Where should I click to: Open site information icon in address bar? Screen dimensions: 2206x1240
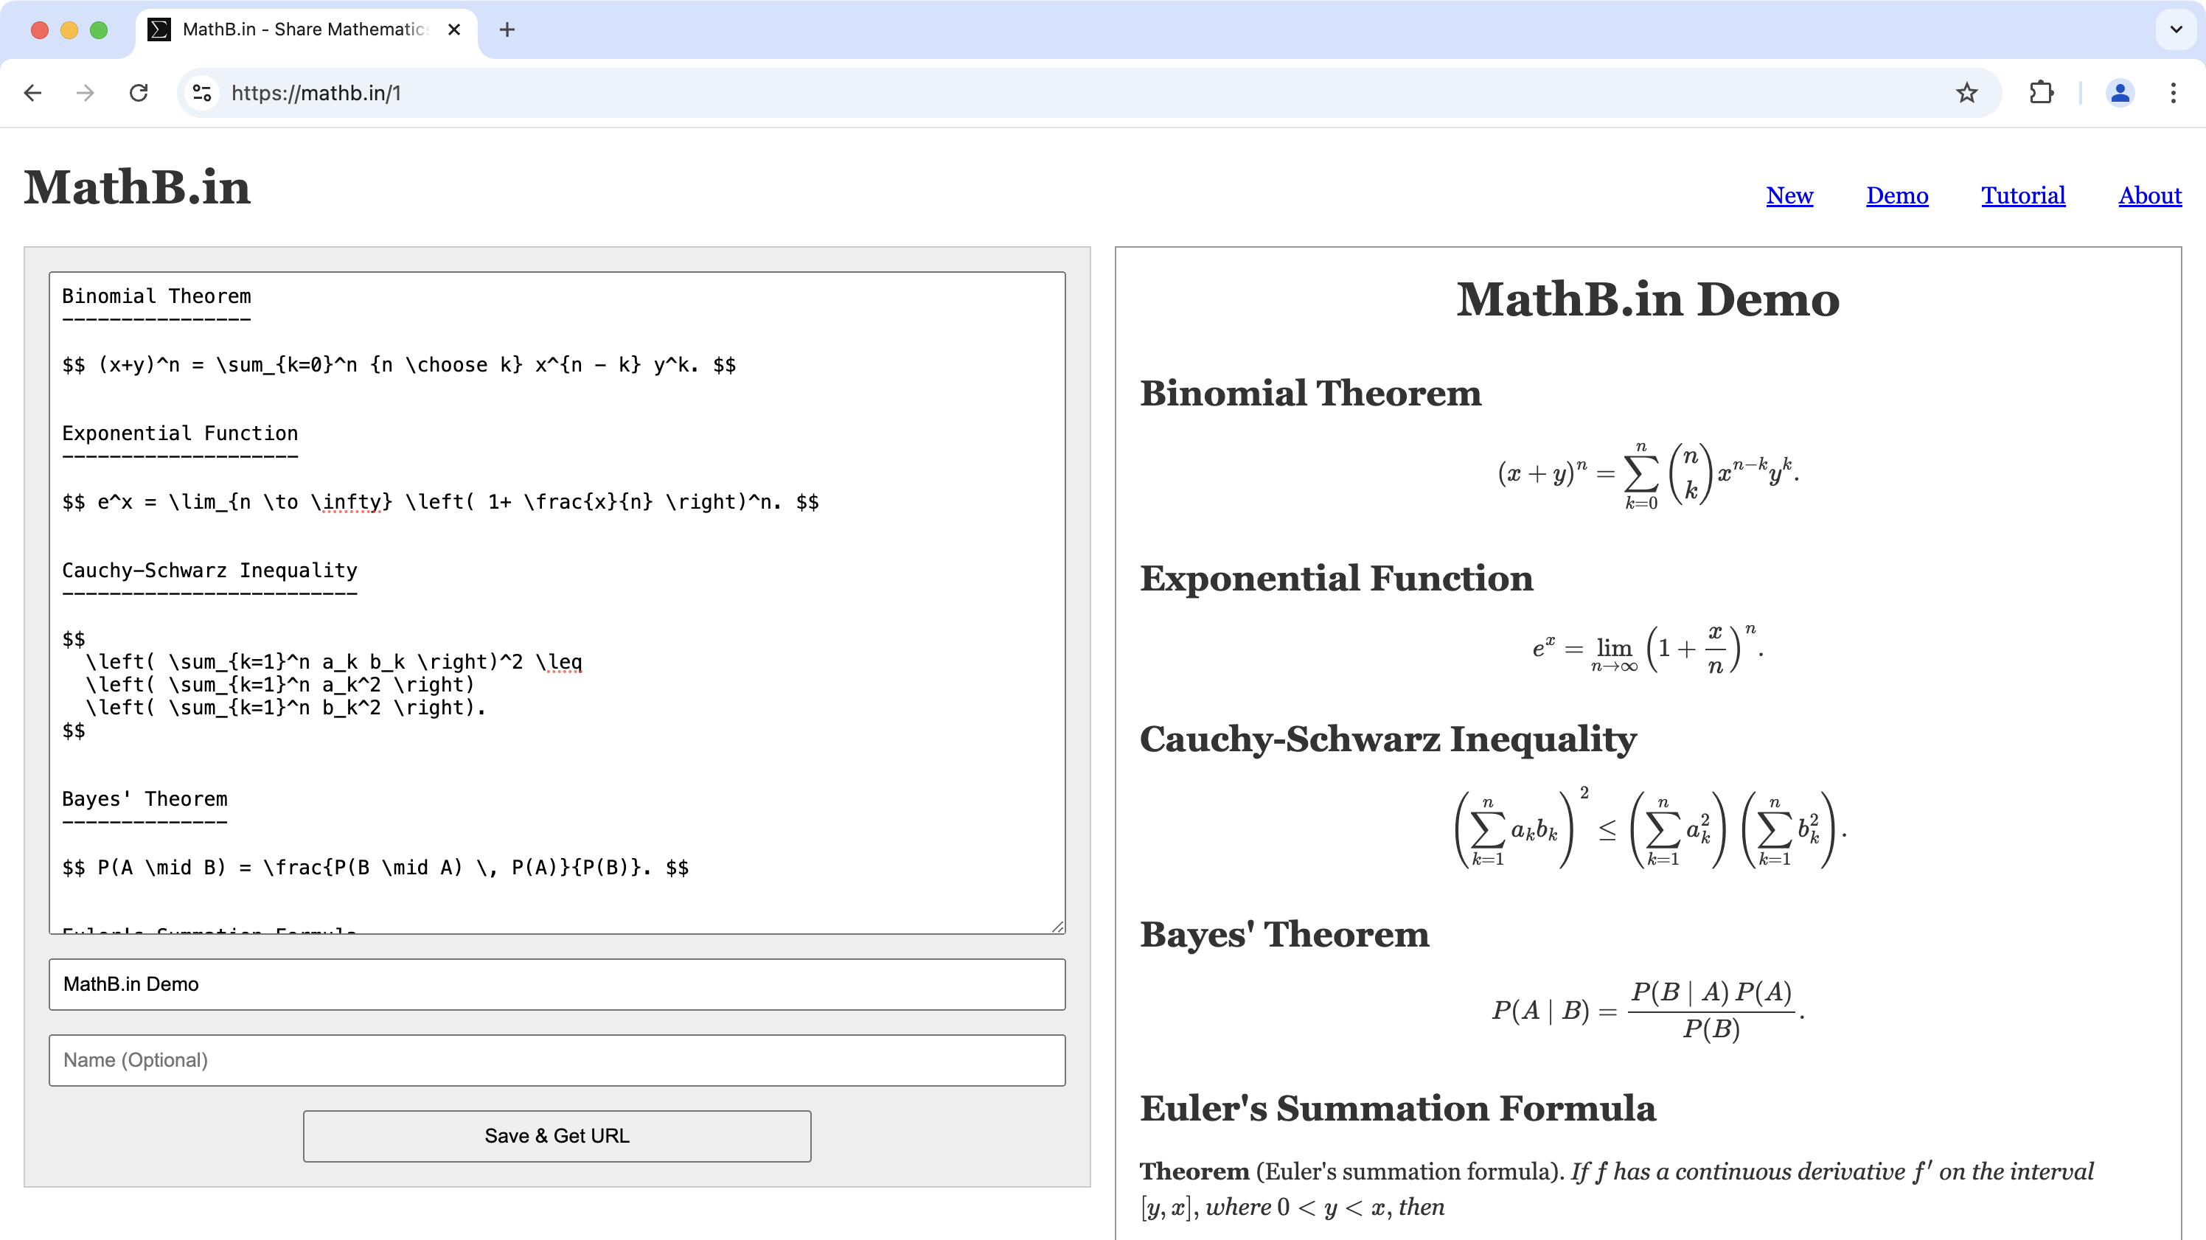202,92
